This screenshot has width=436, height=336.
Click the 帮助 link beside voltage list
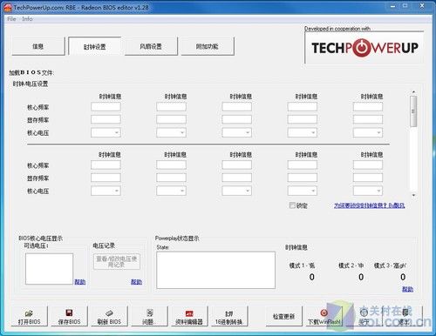80,281
